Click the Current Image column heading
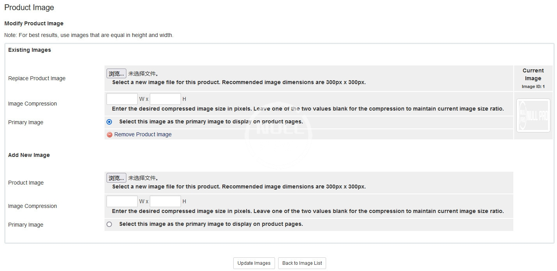The image size is (557, 271). 533,74
